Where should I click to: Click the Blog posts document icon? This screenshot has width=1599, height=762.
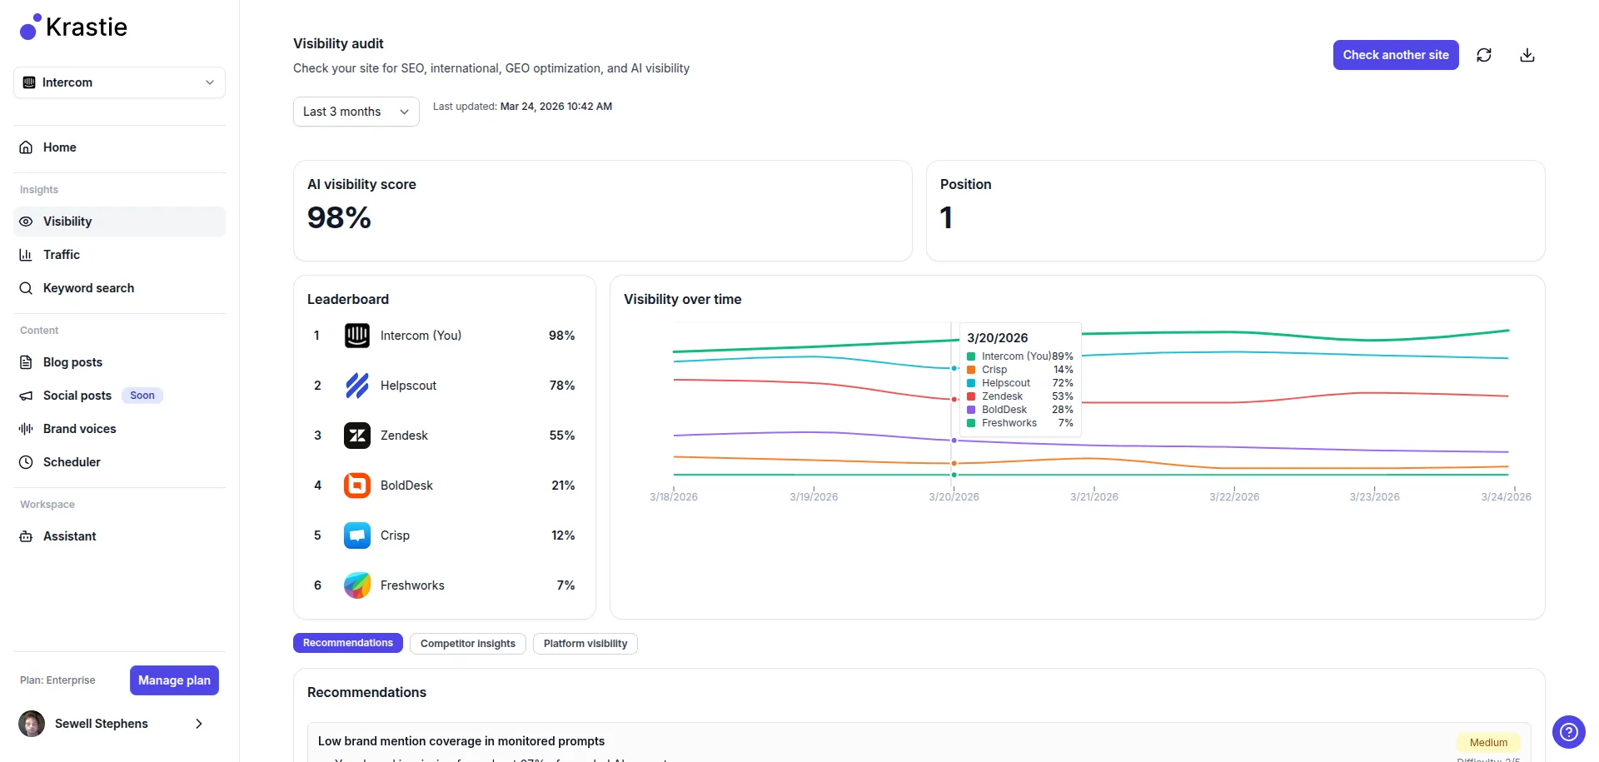pos(27,362)
